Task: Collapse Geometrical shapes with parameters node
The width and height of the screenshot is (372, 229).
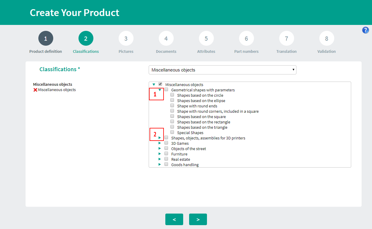Action: tap(160, 90)
